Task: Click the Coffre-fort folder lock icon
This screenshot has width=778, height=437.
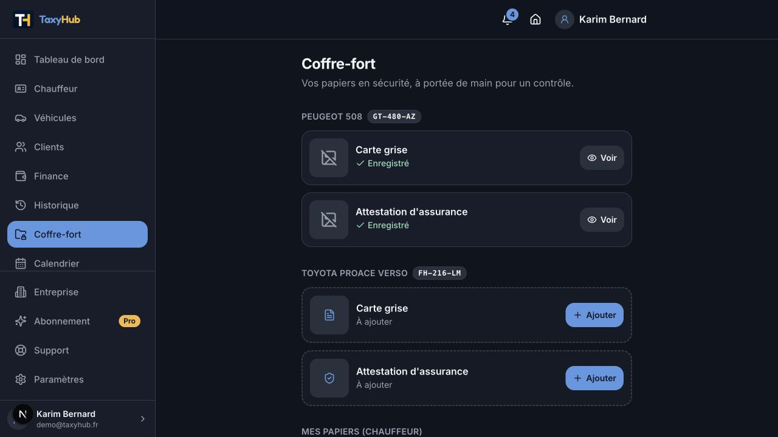Action: tap(21, 234)
